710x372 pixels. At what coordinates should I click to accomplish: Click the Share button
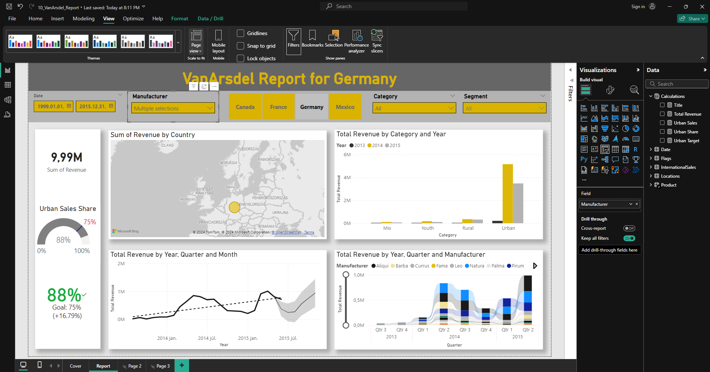click(692, 18)
